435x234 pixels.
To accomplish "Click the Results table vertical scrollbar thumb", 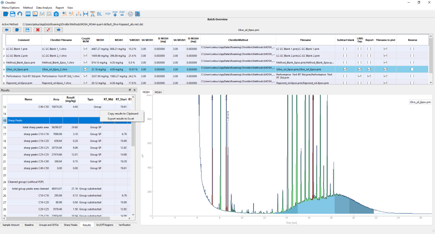I will click(x=133, y=134).
